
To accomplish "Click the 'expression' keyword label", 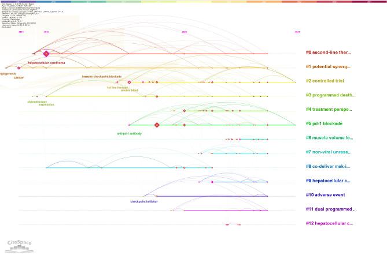I will tap(46, 105).
